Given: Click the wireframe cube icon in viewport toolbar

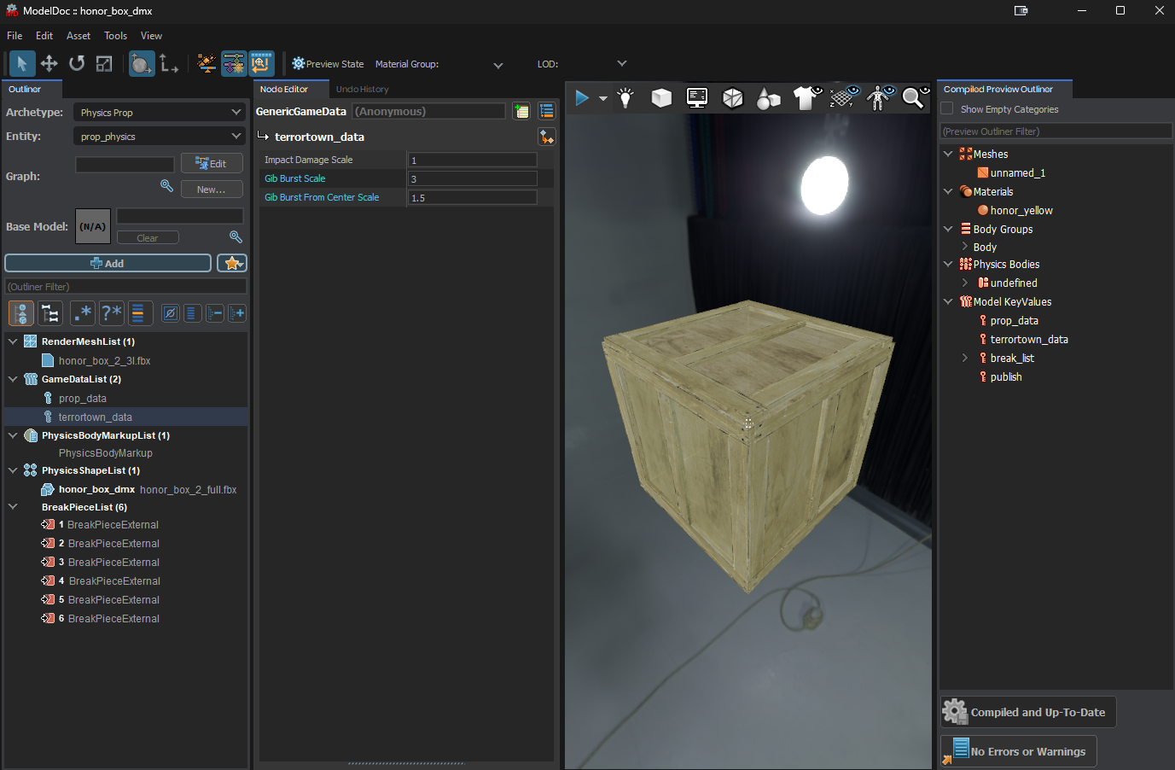Looking at the screenshot, I should coord(732,98).
